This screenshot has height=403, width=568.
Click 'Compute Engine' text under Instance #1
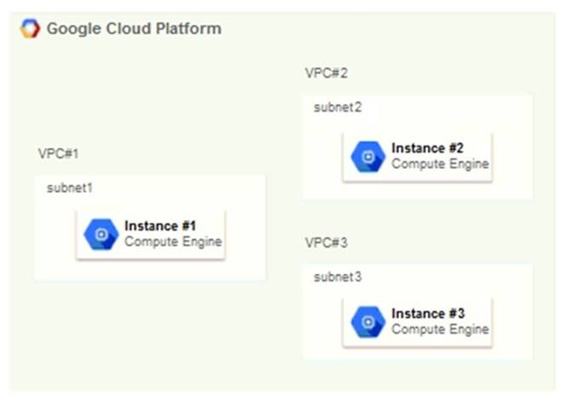click(x=173, y=242)
